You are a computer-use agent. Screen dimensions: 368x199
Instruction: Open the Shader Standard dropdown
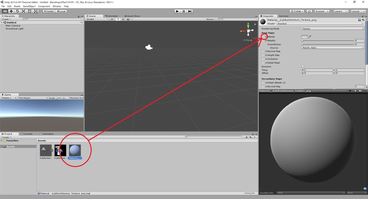[320, 24]
